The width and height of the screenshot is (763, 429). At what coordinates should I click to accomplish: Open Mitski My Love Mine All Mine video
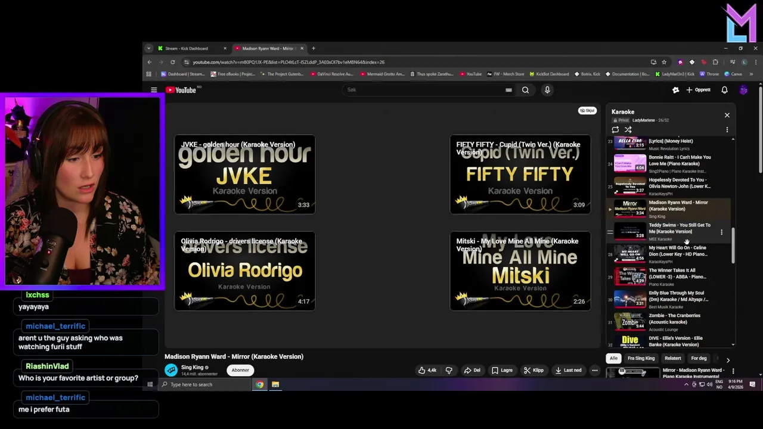click(x=520, y=271)
